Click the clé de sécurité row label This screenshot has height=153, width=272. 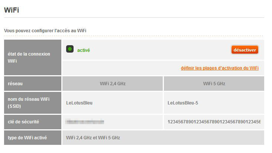click(23, 122)
